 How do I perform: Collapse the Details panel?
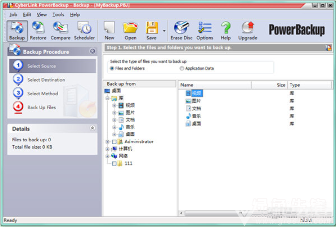coord(92,128)
